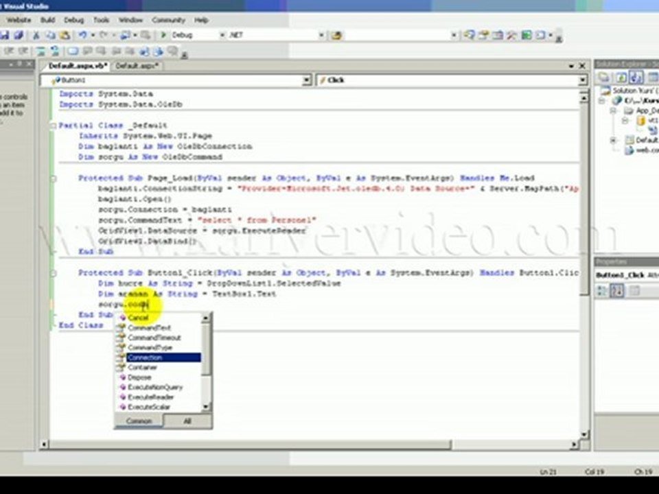The width and height of the screenshot is (659, 494).
Task: Open the Click method name dropdown
Action: click(583, 80)
